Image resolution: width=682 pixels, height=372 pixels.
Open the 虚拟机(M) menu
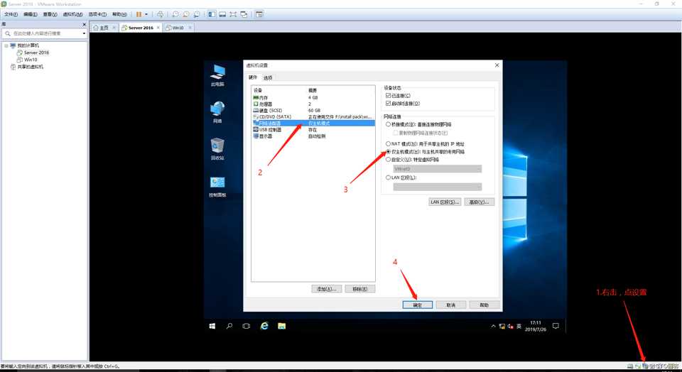tap(72, 14)
